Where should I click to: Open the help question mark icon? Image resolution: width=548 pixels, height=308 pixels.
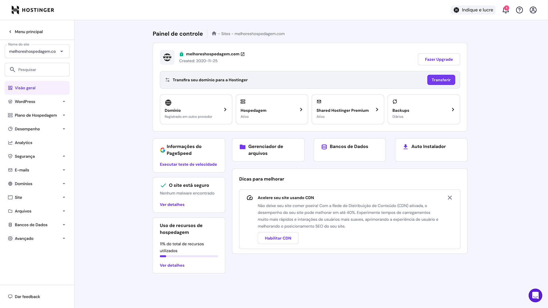tap(519, 10)
